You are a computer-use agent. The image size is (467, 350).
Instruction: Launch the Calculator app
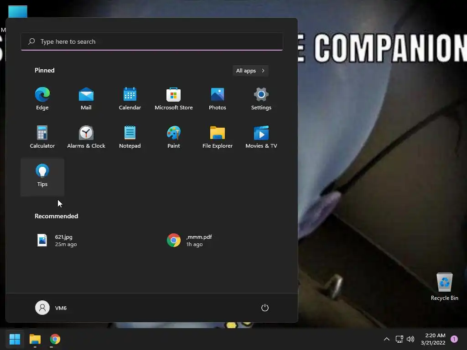42,137
